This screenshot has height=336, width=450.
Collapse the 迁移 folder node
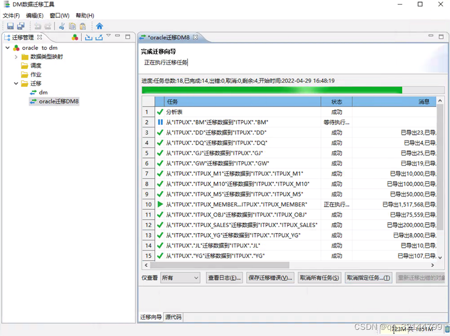coord(16,83)
